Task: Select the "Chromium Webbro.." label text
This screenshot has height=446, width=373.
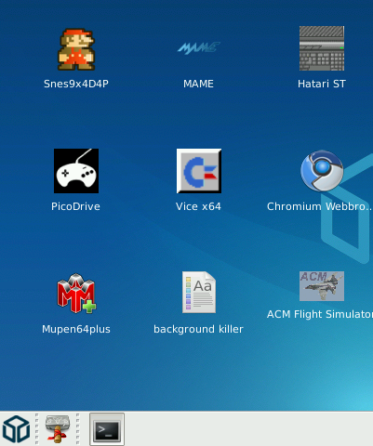Action: click(x=320, y=206)
